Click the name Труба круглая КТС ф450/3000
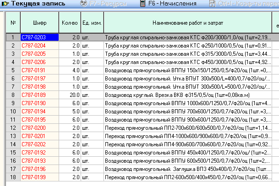The height and width of the screenshot is (186, 279). click(188, 62)
